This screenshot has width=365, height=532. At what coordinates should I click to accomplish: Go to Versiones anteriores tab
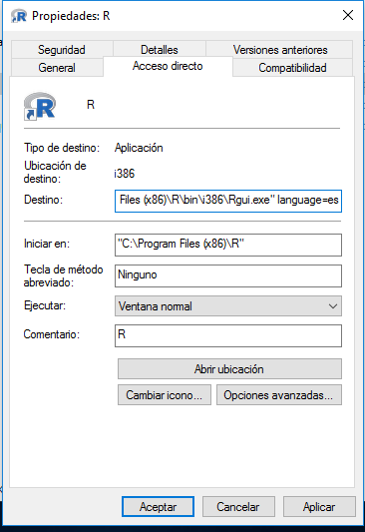[280, 50]
